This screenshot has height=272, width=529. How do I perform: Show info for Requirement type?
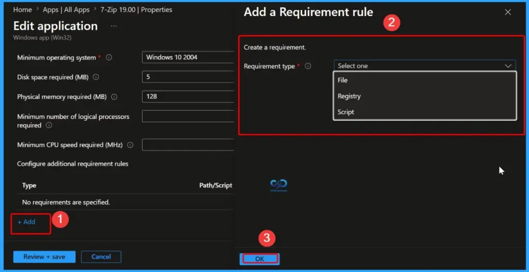308,66
